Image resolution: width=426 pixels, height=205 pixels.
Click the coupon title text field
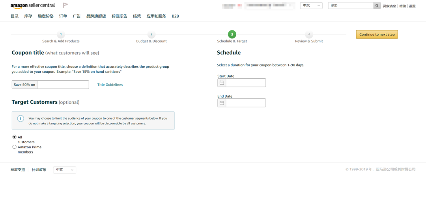coord(63,85)
